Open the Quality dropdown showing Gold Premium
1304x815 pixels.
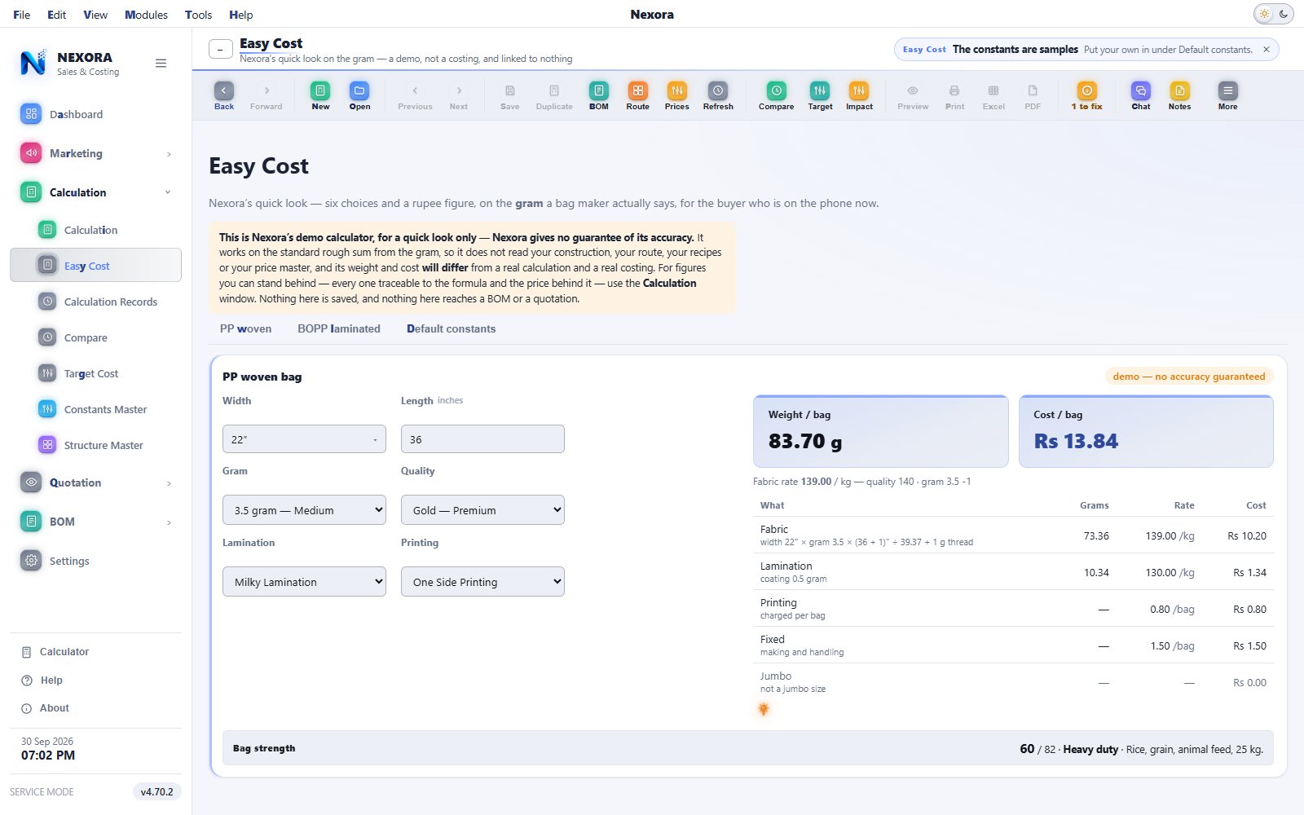(x=482, y=510)
